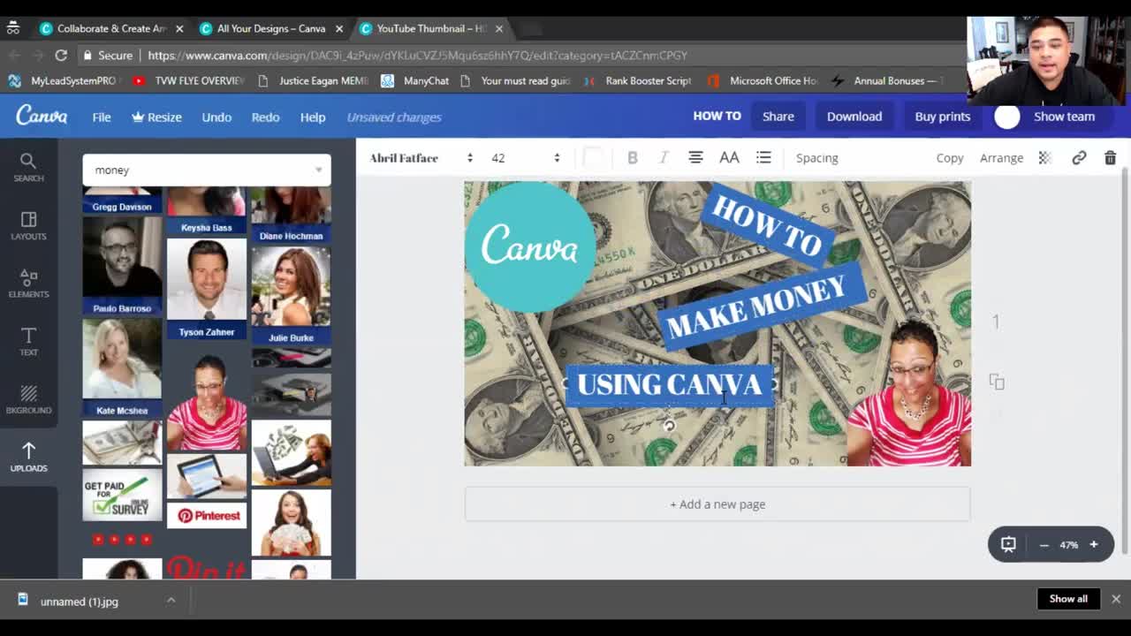Click the Canva logo home link
The image size is (1131, 636).
[42, 116]
